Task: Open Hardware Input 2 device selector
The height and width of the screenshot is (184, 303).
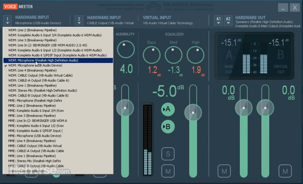Action: pyautogui.click(x=79, y=20)
